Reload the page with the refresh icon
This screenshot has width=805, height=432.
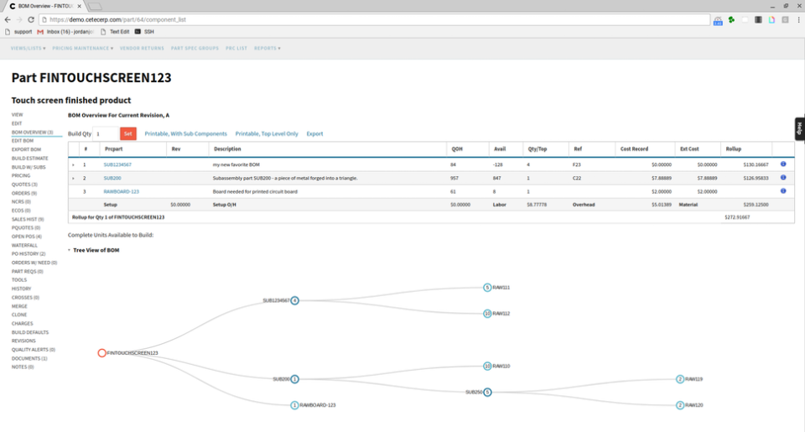coord(31,19)
